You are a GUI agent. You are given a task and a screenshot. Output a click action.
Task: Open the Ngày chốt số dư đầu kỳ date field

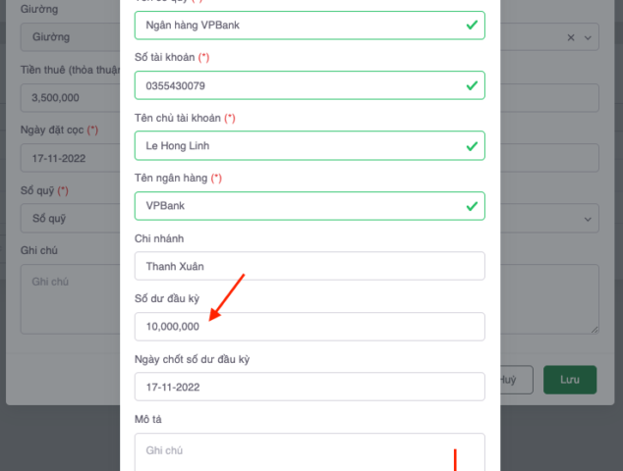(x=309, y=387)
